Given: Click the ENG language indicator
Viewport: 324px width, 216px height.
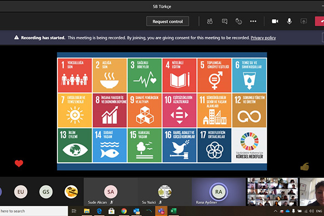Looking at the screenshot, I should click(319, 211).
